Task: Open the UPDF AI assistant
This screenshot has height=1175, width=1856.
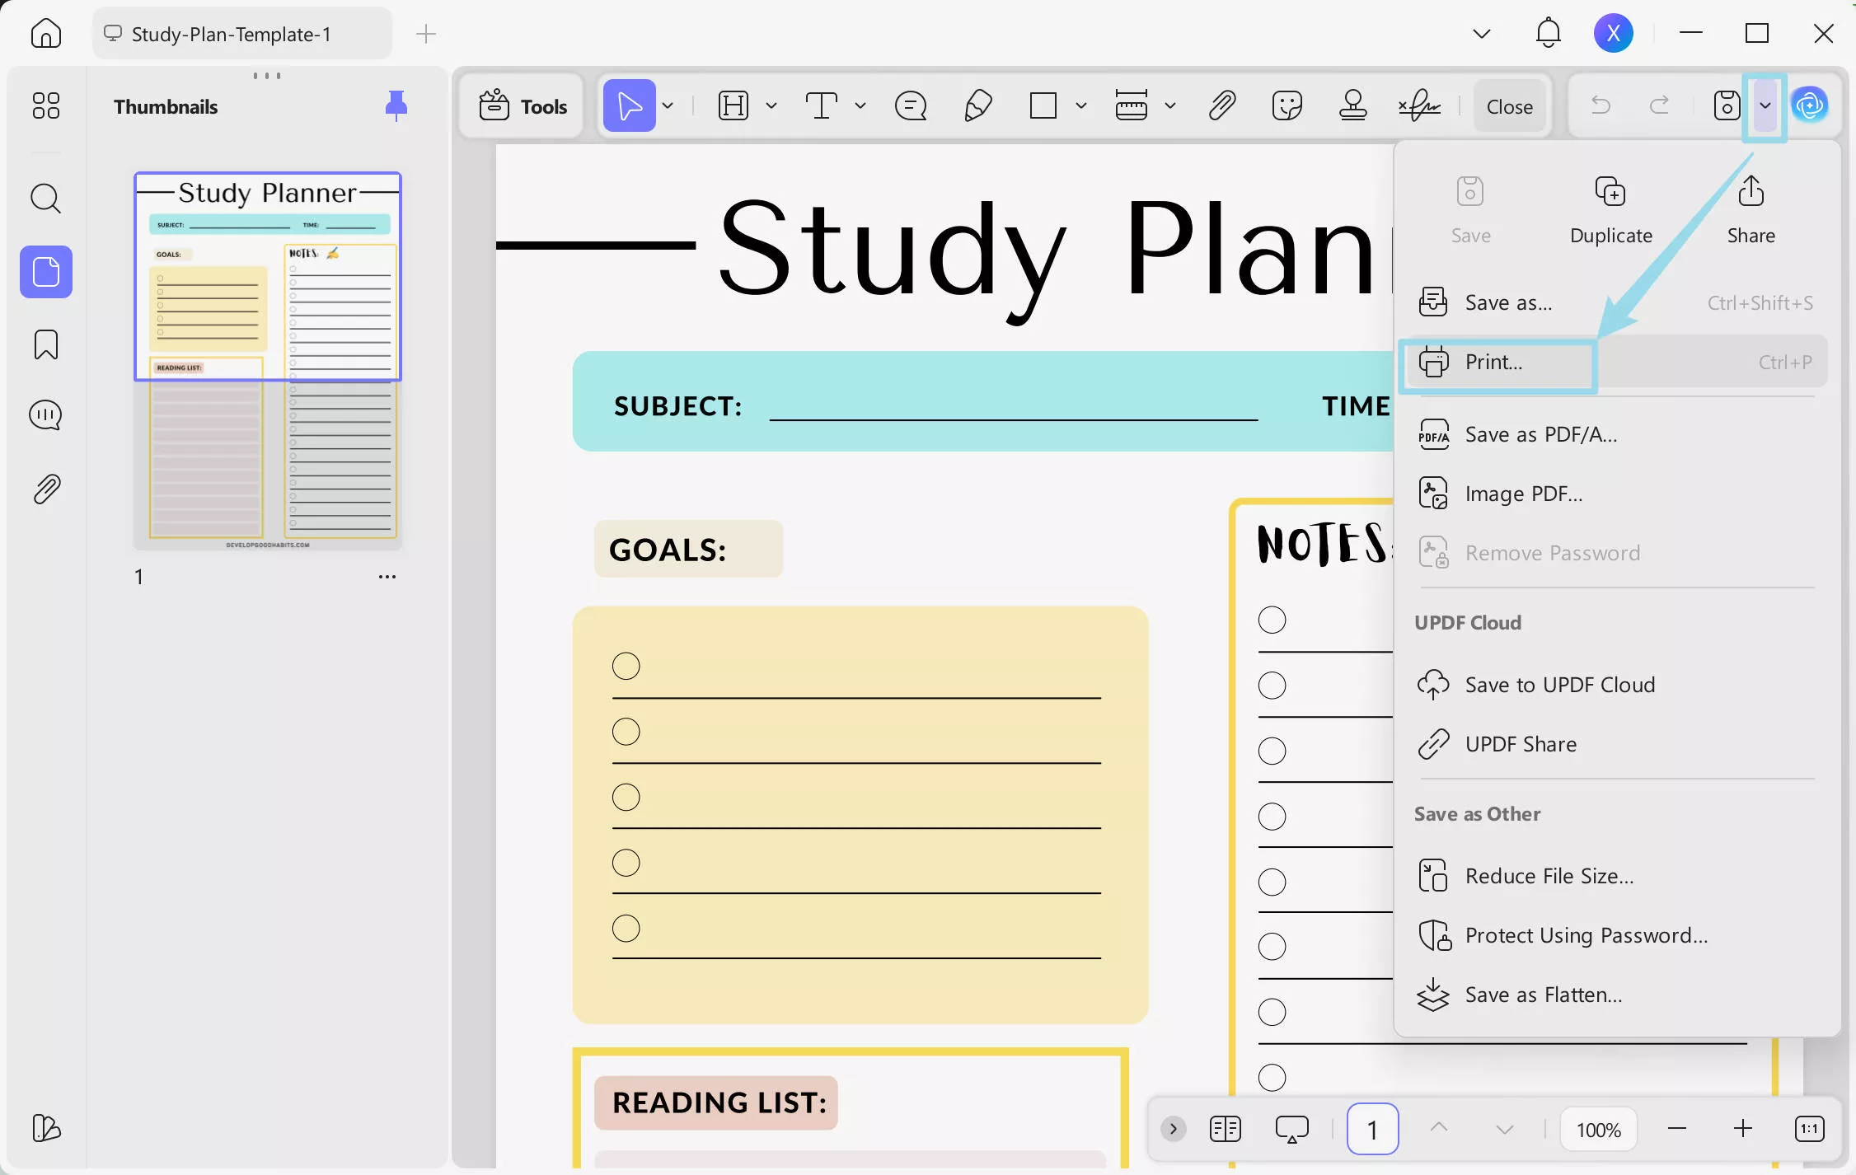Action: tap(1811, 105)
